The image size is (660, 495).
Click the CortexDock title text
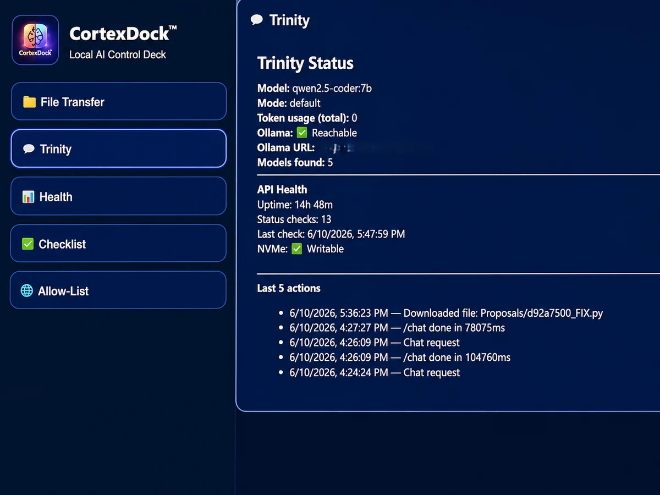coord(123,34)
